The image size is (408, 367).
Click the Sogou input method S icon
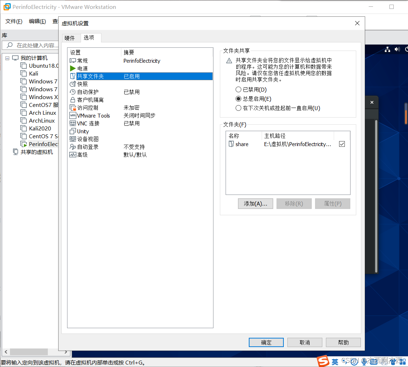click(323, 361)
